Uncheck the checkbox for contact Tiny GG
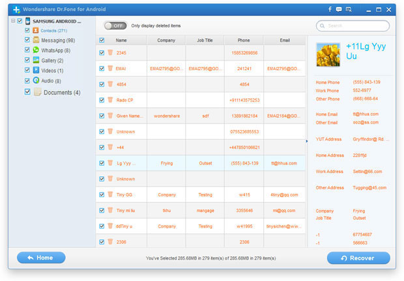Viewport: 404px width, 281px height. 102,194
